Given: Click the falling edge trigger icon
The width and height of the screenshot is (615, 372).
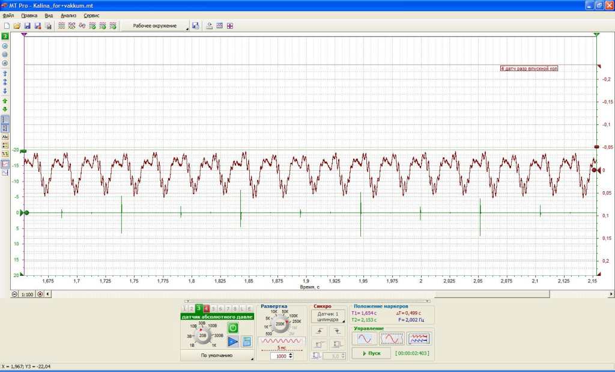Looking at the screenshot, I should click(337, 331).
